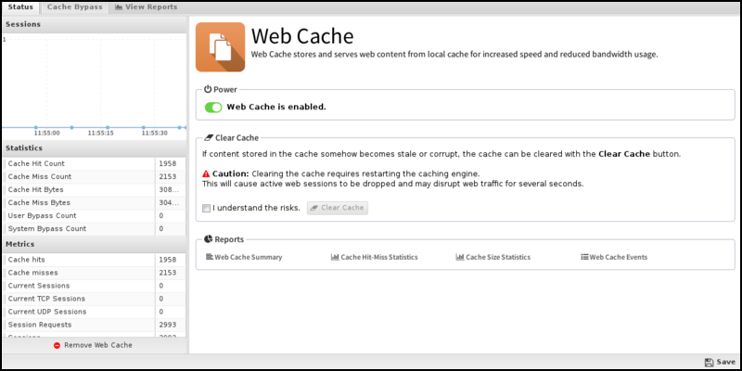
Task: Click the Save floppy disk icon
Action: tap(709, 362)
